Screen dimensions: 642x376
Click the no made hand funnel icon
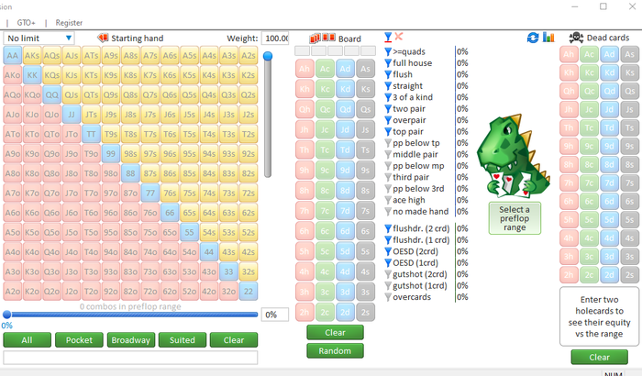(x=388, y=212)
